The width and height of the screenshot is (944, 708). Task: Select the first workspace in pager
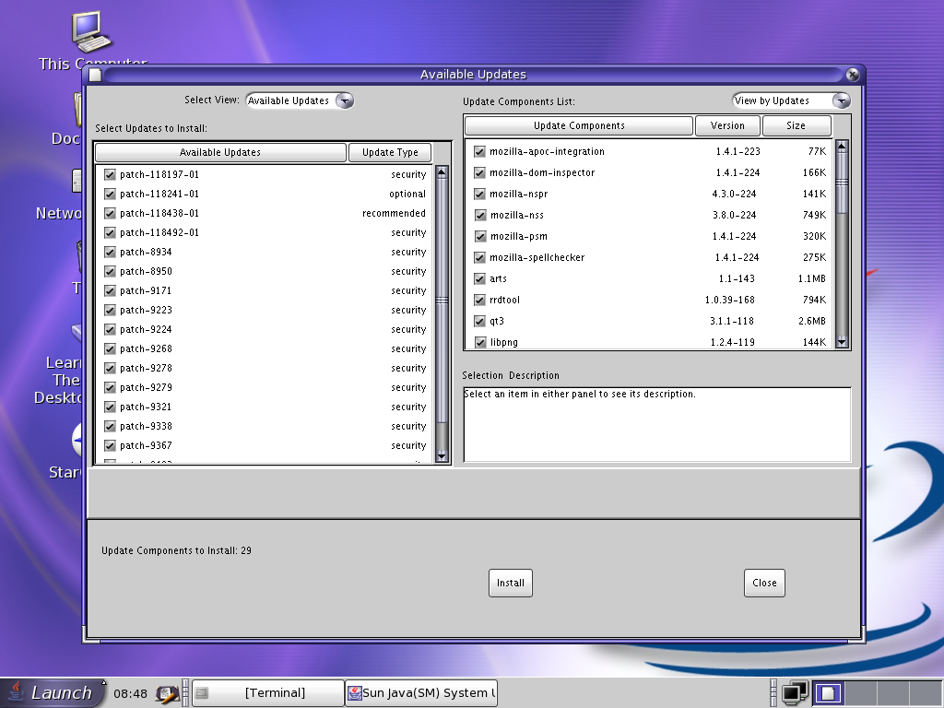pyautogui.click(x=829, y=693)
